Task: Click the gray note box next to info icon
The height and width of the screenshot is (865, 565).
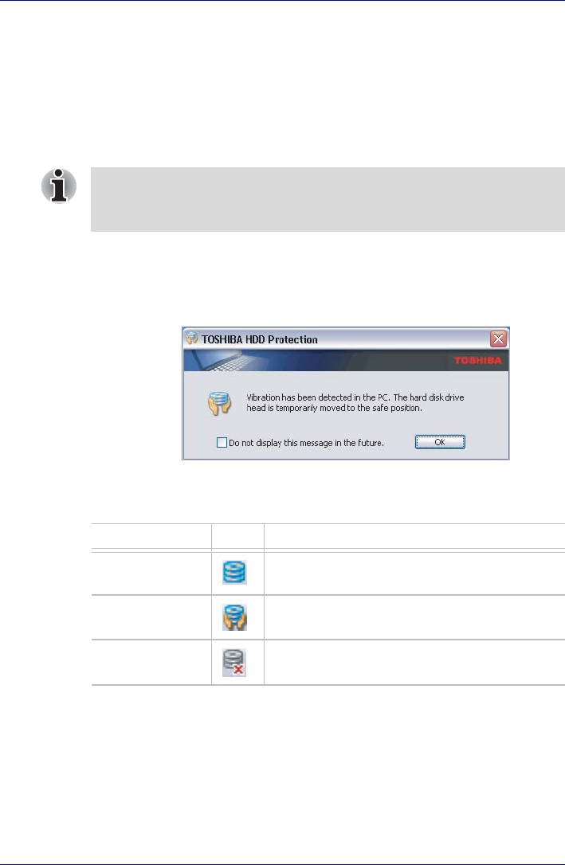Action: click(328, 199)
